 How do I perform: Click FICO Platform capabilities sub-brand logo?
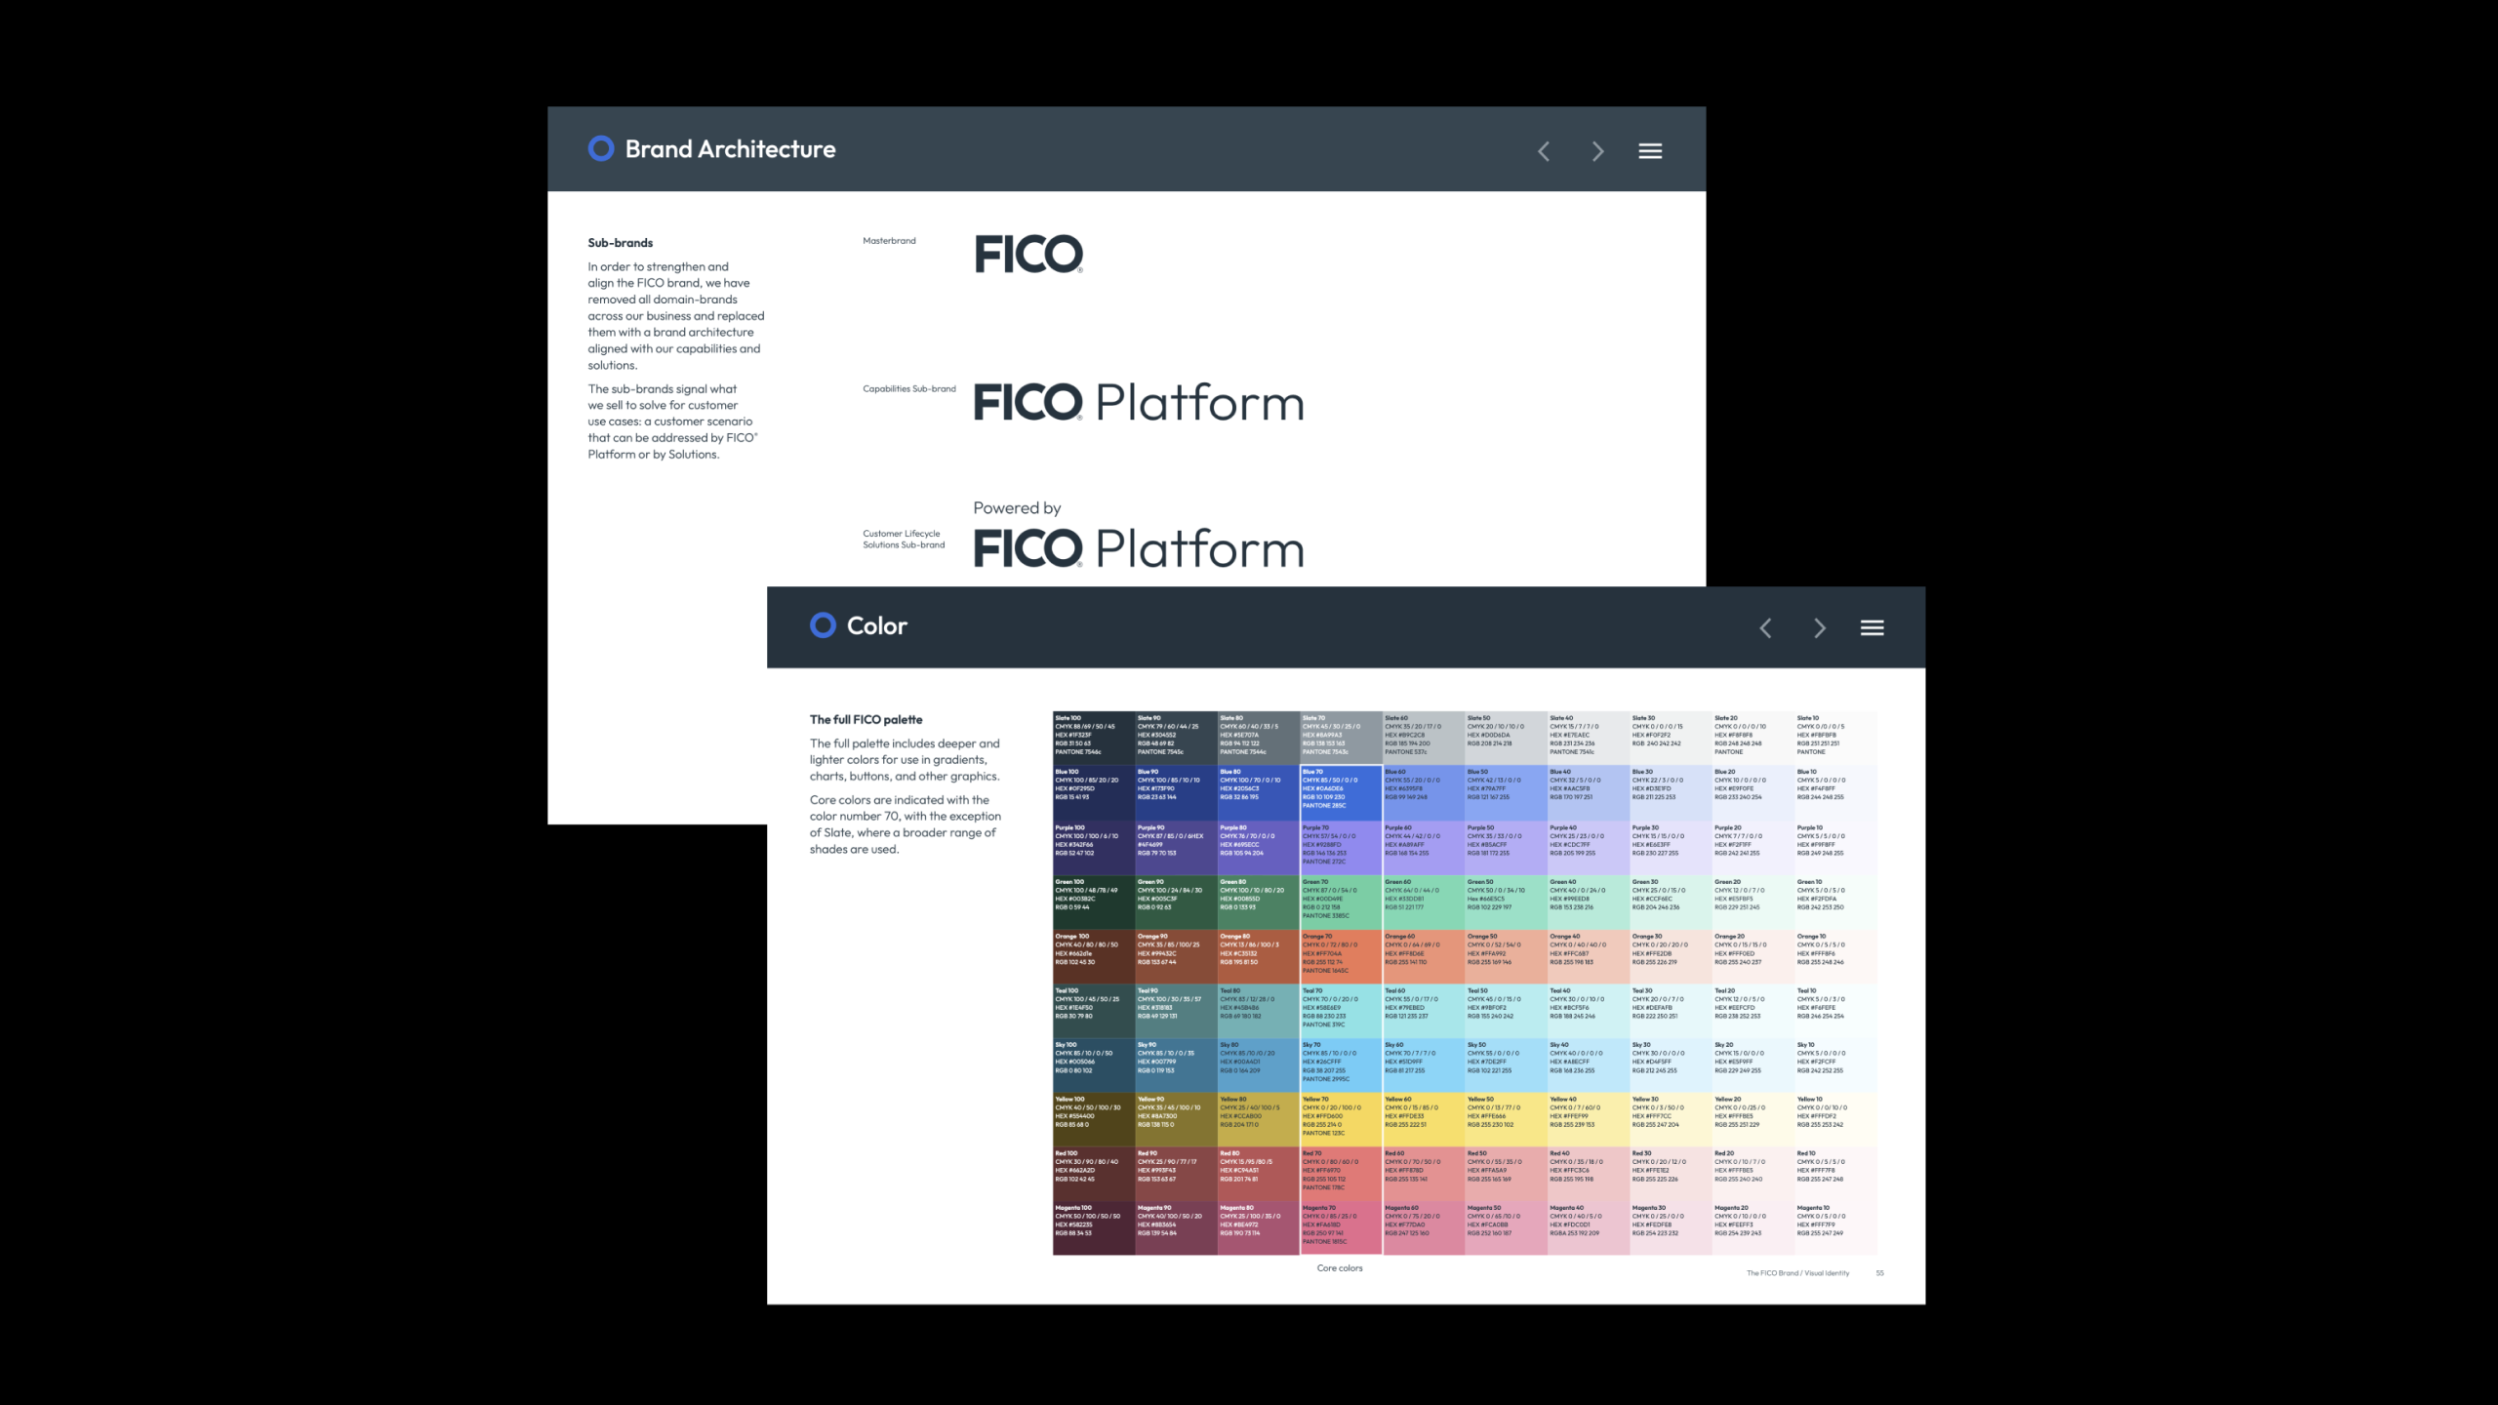coord(1139,402)
